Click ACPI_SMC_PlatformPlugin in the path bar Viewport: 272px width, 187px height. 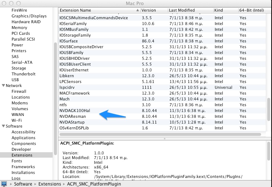click(94, 184)
